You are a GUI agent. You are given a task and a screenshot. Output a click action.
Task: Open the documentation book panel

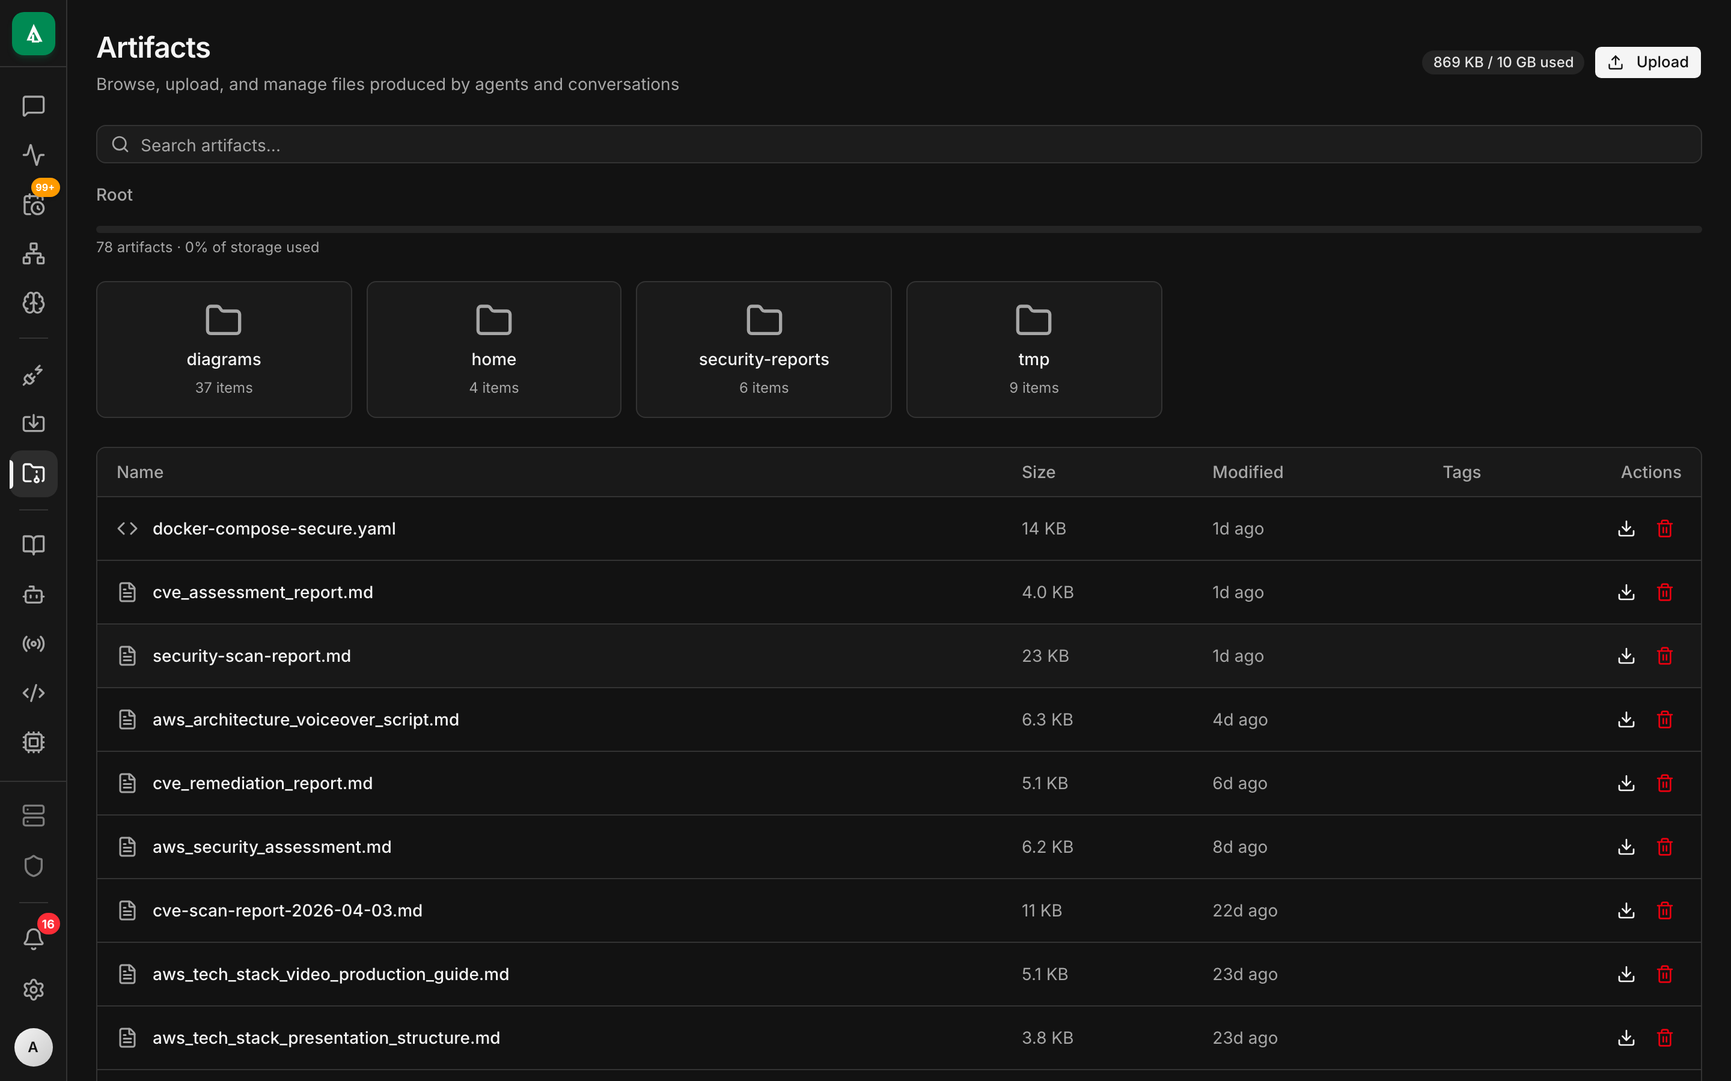pyautogui.click(x=34, y=545)
